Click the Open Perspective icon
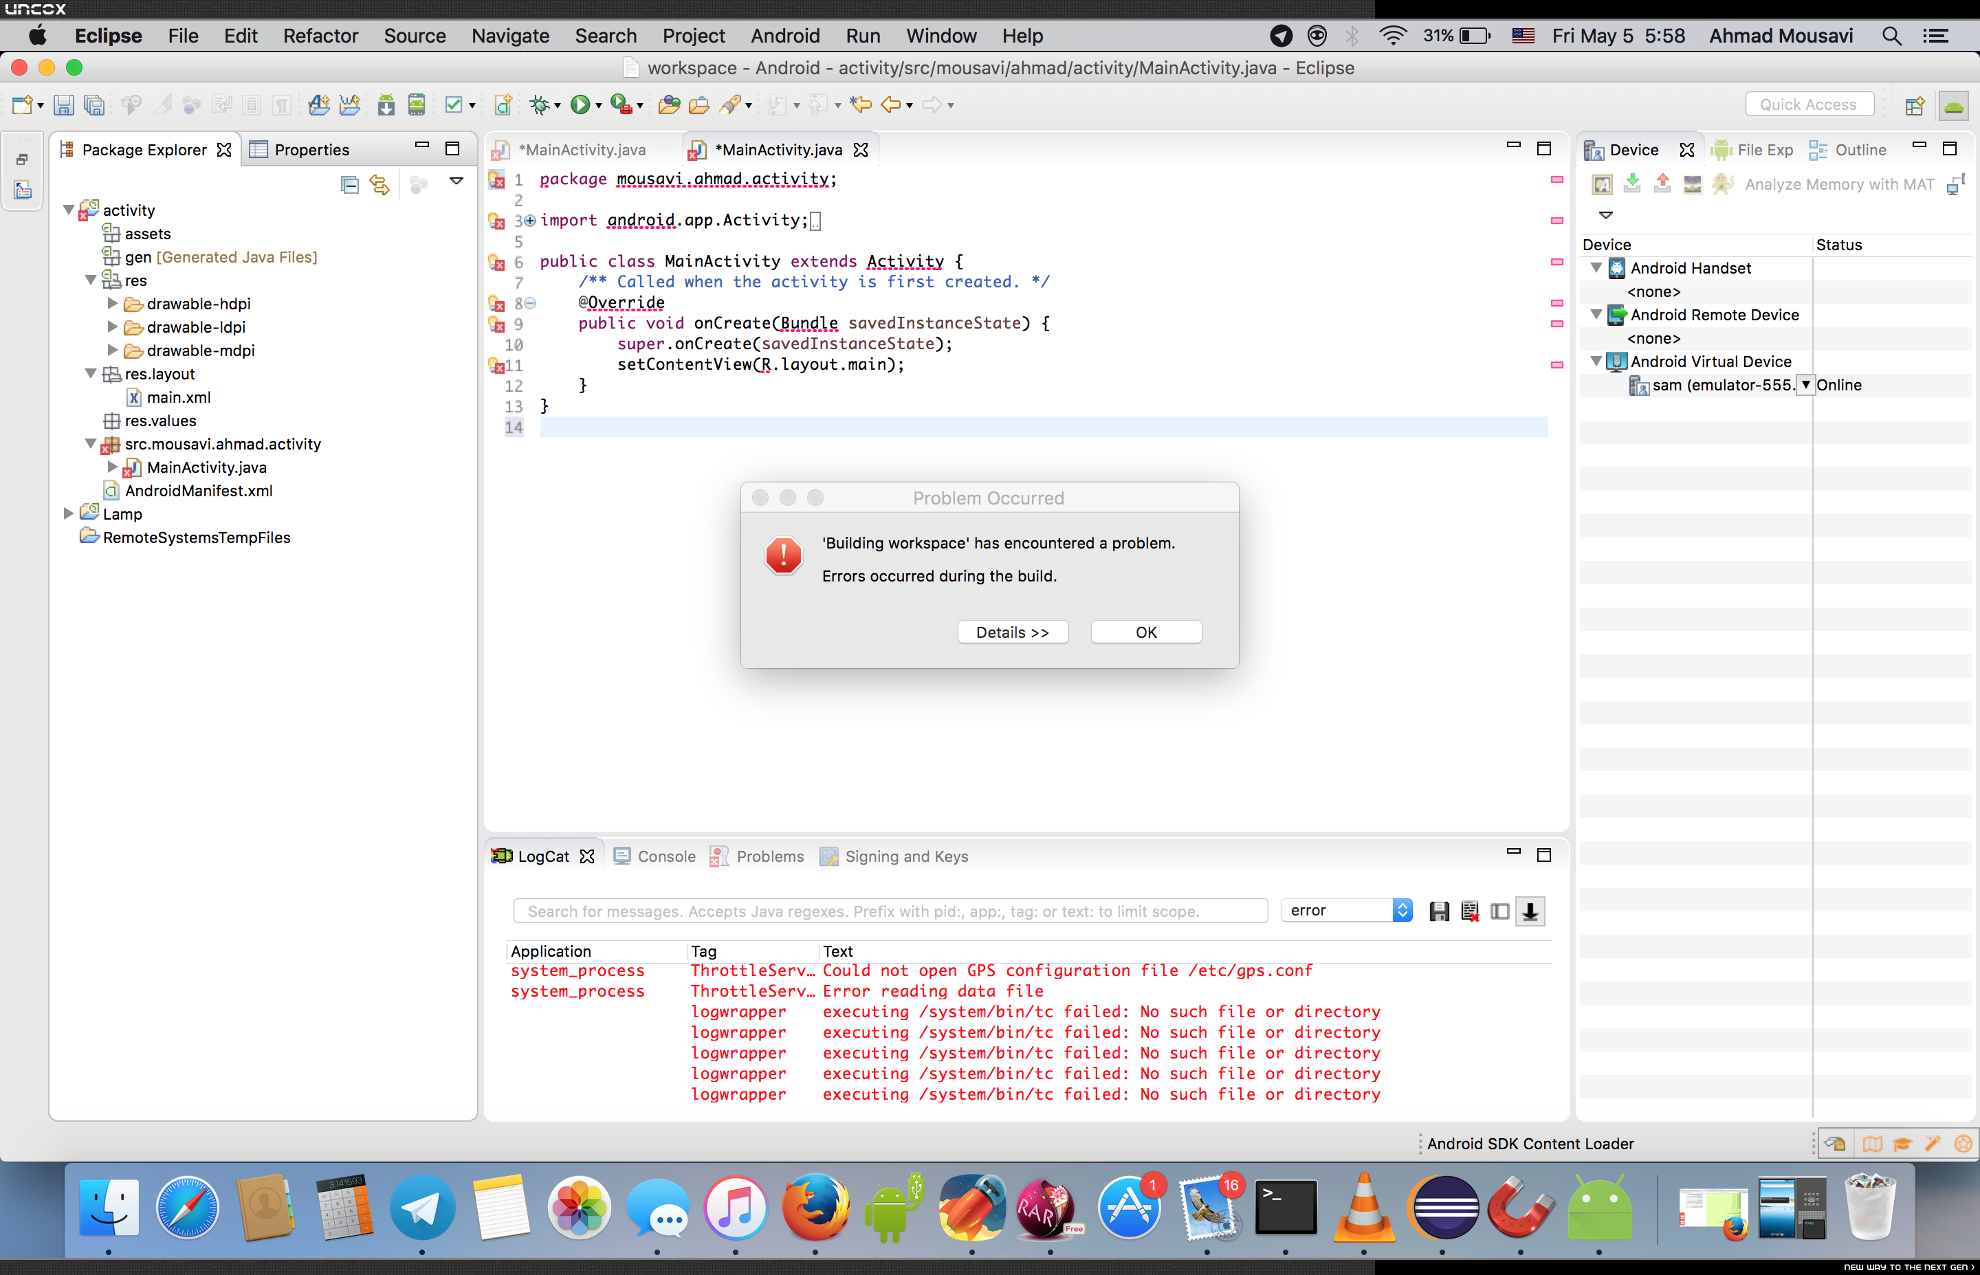 1914,105
